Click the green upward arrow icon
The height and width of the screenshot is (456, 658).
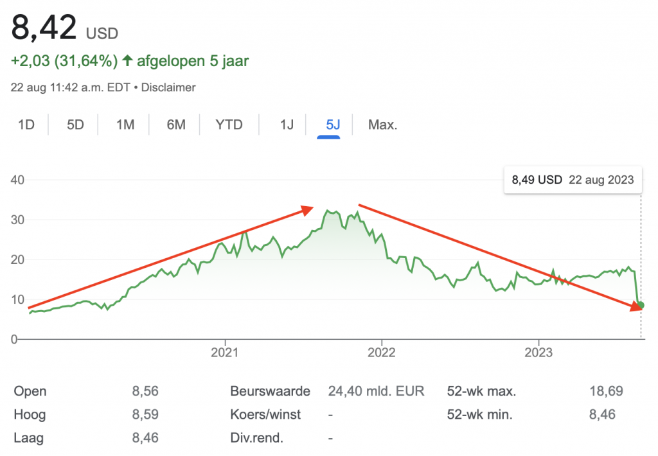[x=127, y=62]
